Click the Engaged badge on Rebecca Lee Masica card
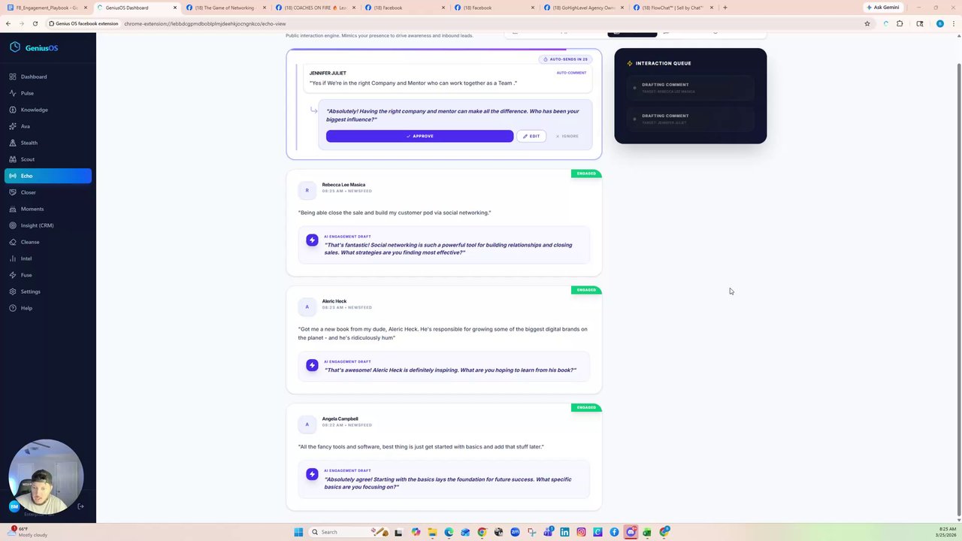 pos(586,174)
